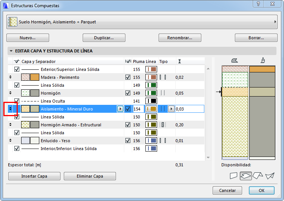Click the OK button
The image size is (284, 201).
point(262,190)
